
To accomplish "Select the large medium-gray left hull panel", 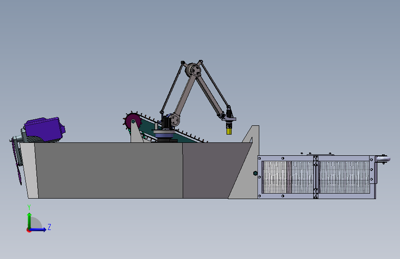I will [110, 171].
